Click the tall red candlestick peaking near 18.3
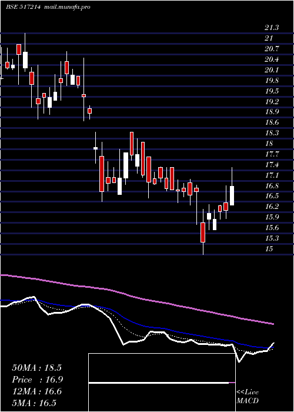Viewport: 294px width, 412px height. (x=132, y=144)
